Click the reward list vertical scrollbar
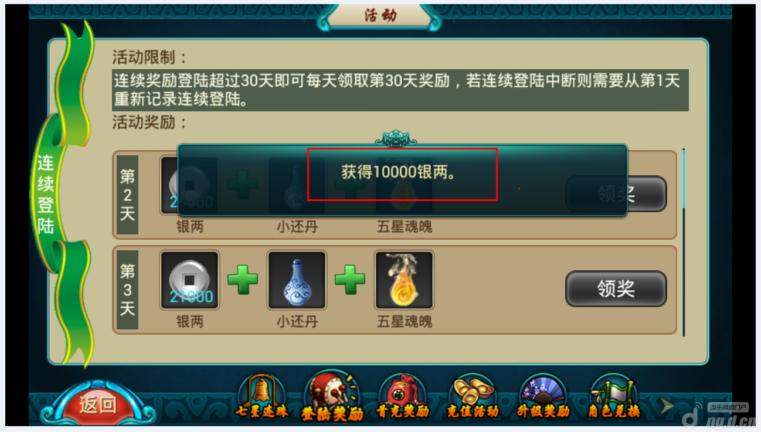 684,243
